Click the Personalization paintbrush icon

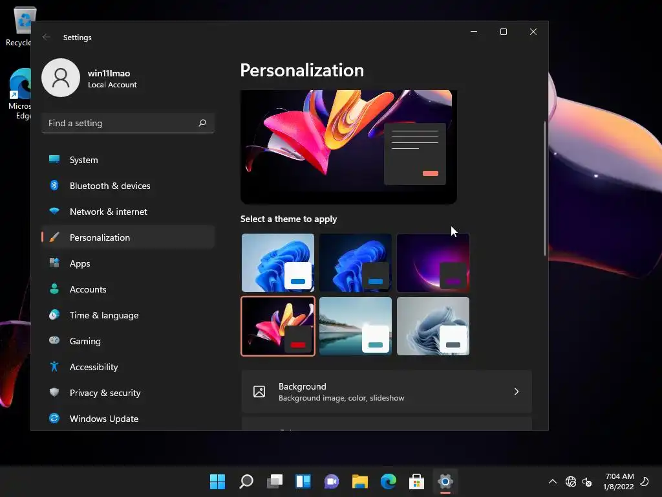coord(54,237)
